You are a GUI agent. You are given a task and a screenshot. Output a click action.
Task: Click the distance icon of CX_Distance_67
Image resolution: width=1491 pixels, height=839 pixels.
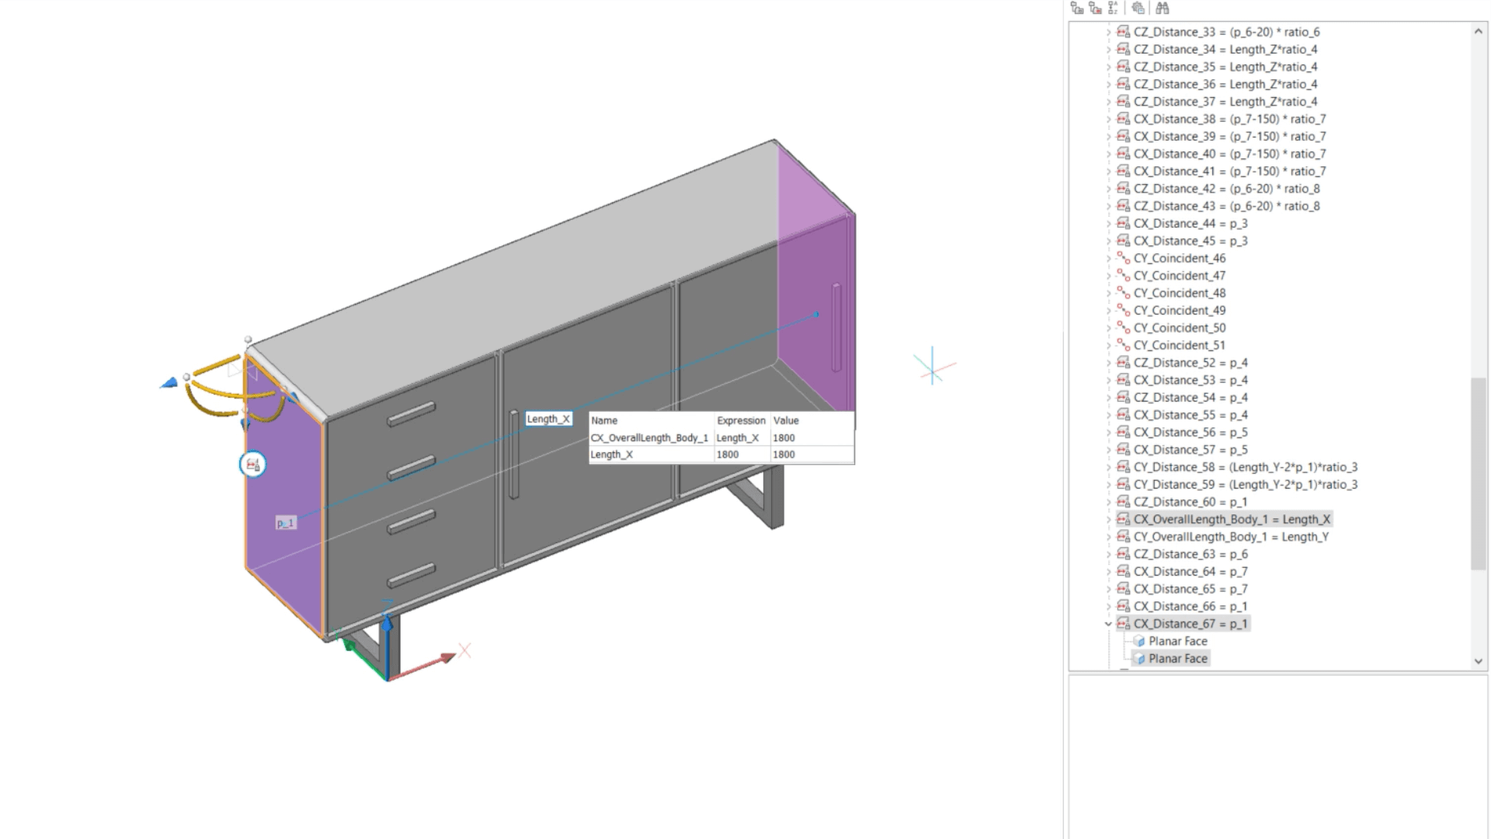click(1123, 624)
